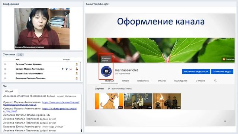The width and height of the screenshot is (238, 134).
Task: Click Куропова's message этому надо учиться
Action: (x=33, y=127)
